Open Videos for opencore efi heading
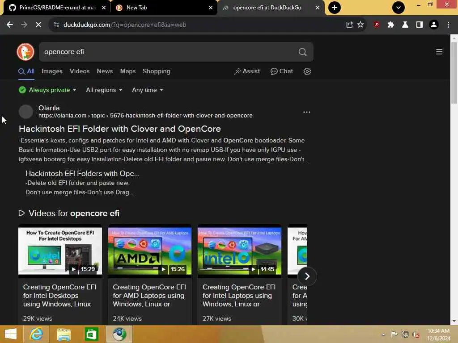 [74, 213]
